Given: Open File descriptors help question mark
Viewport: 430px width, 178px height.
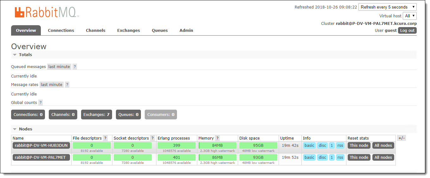Looking at the screenshot, I should tap(105, 138).
